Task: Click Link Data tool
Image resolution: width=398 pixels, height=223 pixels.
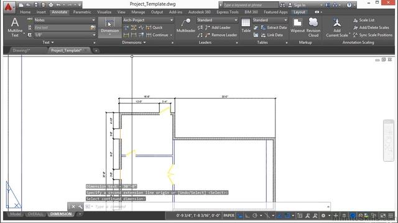Action: (272, 35)
